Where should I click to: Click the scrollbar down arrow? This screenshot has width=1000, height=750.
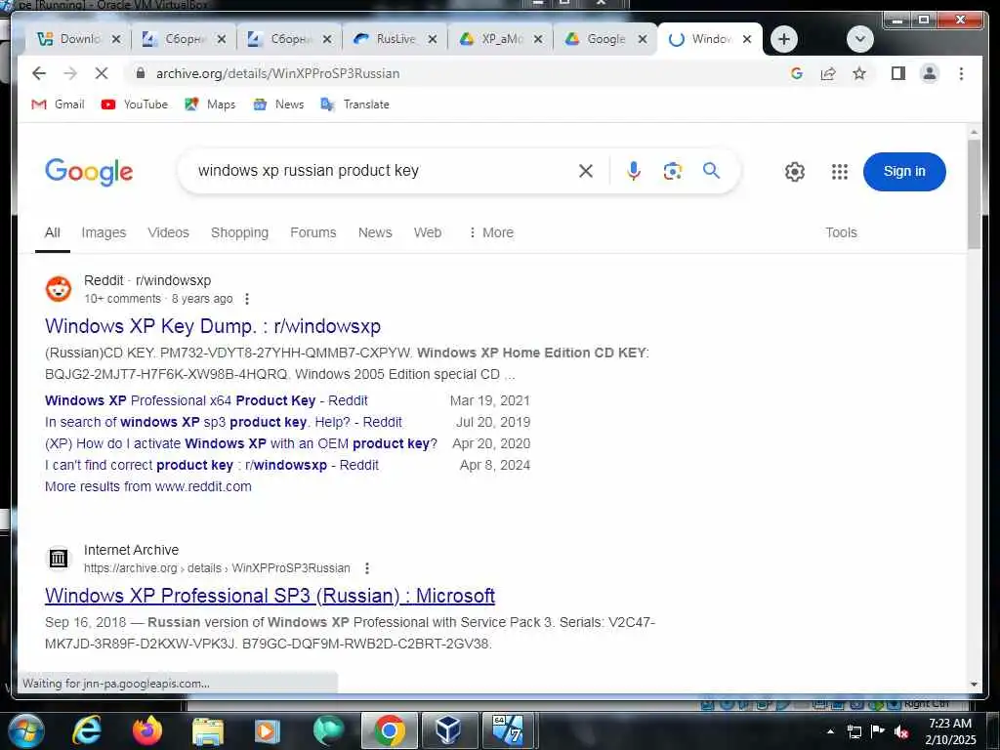point(974,685)
